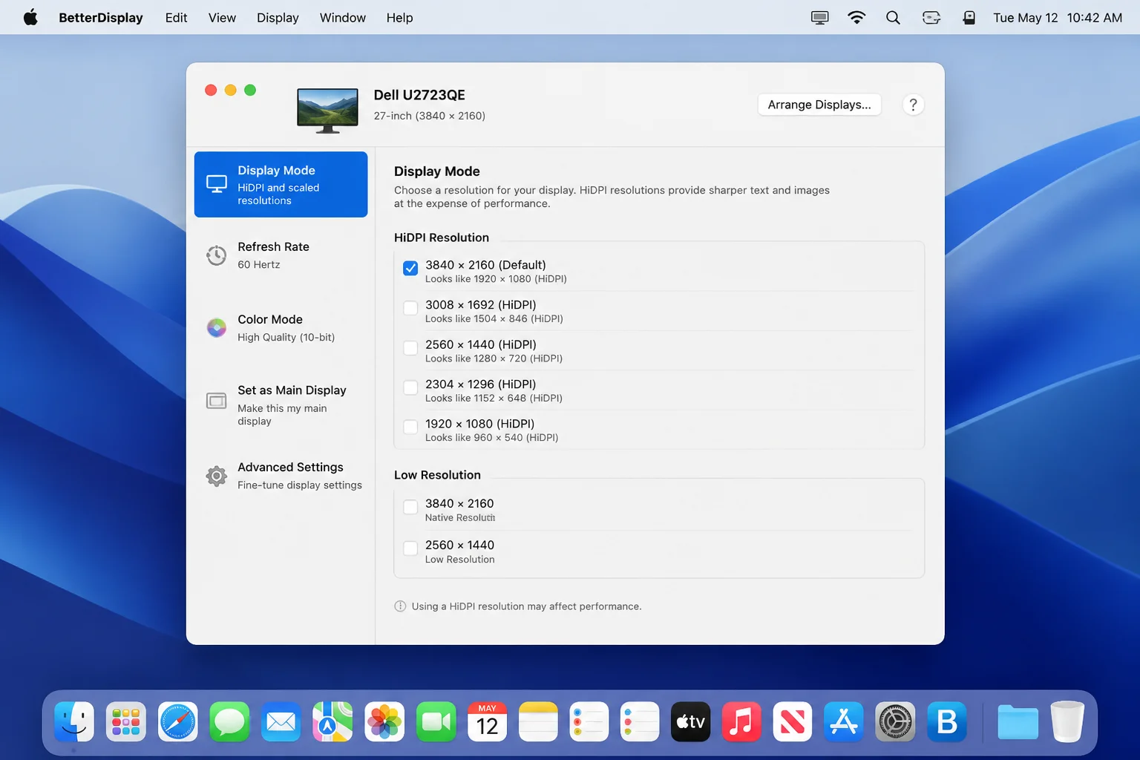Launch the App Store from the dock
The height and width of the screenshot is (760, 1140).
pyautogui.click(x=844, y=721)
